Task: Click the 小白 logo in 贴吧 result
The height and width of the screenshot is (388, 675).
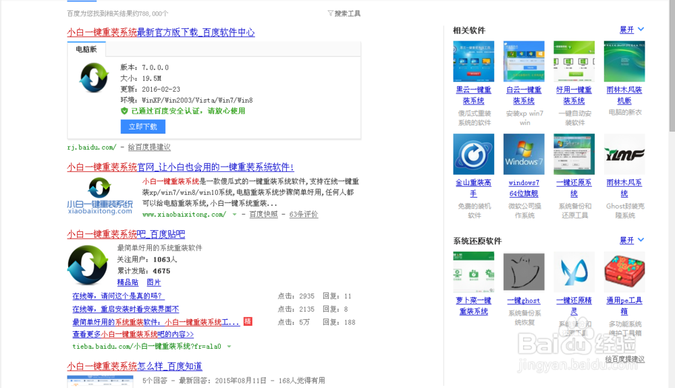Action: [x=88, y=265]
